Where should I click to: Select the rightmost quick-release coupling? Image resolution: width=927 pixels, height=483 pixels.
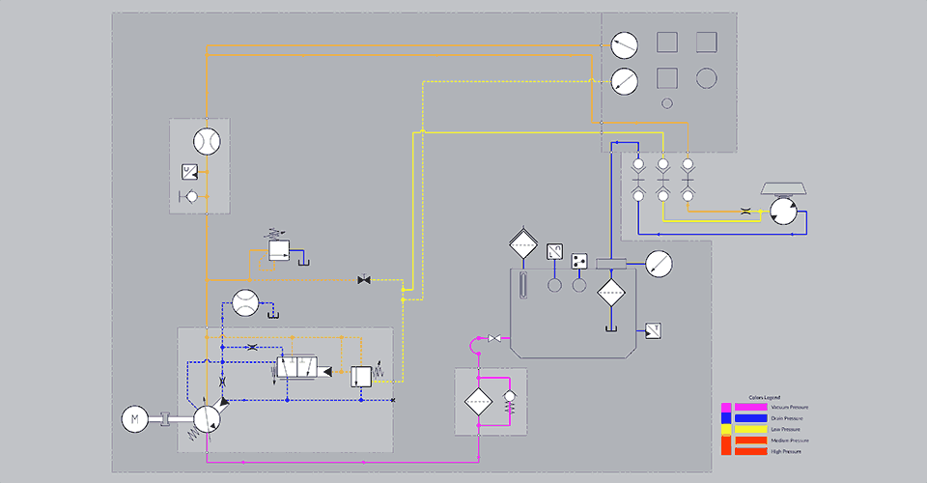click(687, 179)
